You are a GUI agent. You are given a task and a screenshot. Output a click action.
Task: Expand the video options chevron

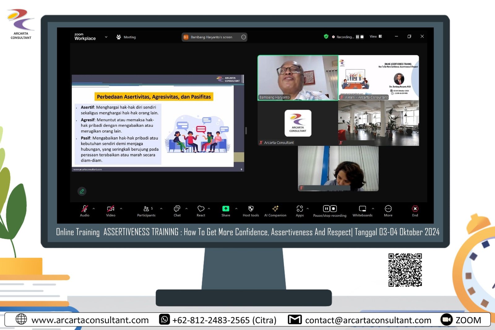click(x=121, y=209)
